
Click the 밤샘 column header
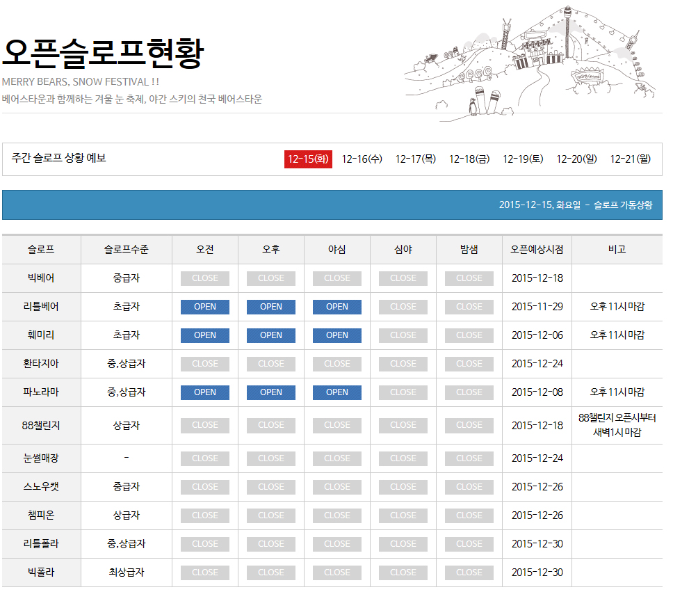(469, 249)
